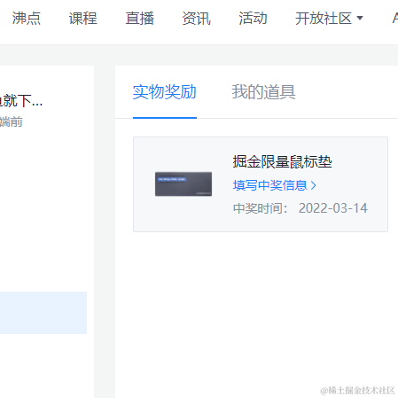Click the mouse pad prize thumbnail
Screen dimensions: 398x398
183,183
